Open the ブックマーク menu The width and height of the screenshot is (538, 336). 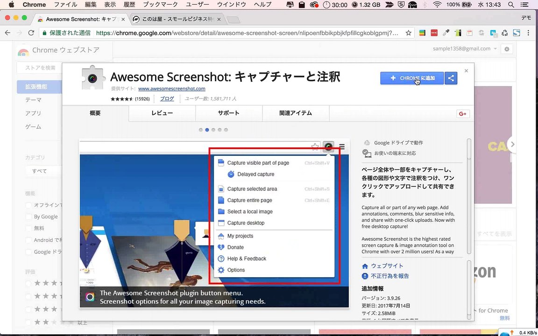click(161, 5)
